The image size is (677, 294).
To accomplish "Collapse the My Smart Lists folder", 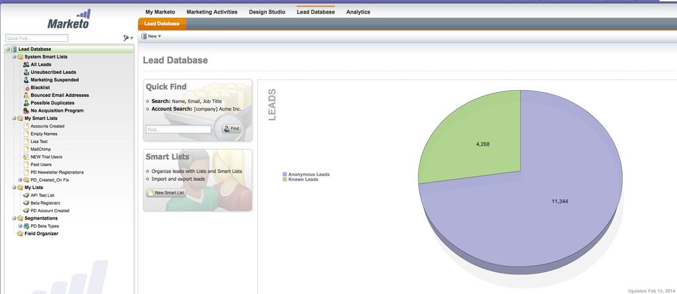I will (14, 119).
